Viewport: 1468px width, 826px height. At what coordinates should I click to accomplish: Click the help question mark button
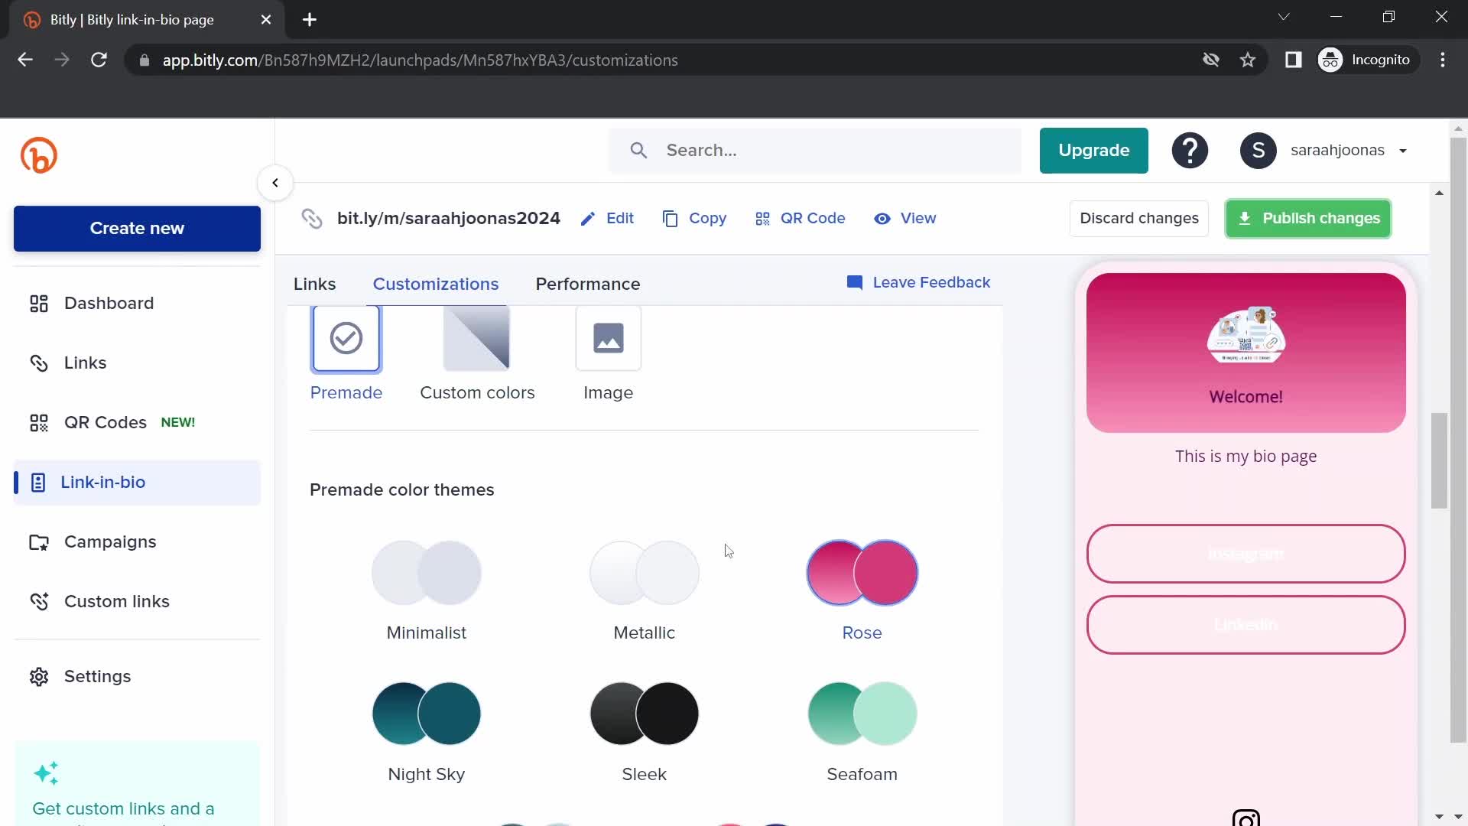coord(1190,149)
